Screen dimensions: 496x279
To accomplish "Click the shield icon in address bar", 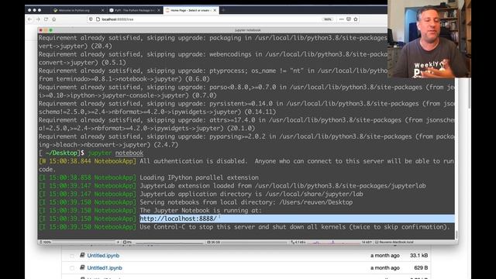I will [x=91, y=19].
